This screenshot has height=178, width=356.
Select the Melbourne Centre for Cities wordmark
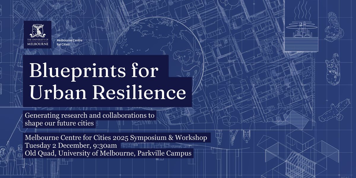70,42
